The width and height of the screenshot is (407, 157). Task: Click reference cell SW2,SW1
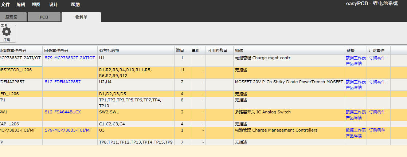click(x=136, y=115)
